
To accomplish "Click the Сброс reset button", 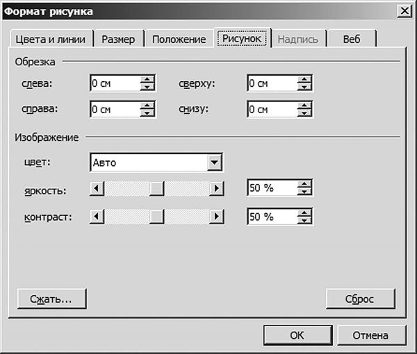I will (360, 298).
